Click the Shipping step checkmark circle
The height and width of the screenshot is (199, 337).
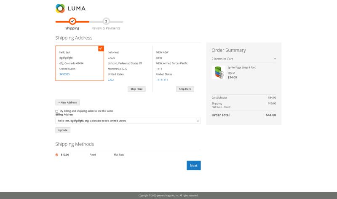(72, 21)
